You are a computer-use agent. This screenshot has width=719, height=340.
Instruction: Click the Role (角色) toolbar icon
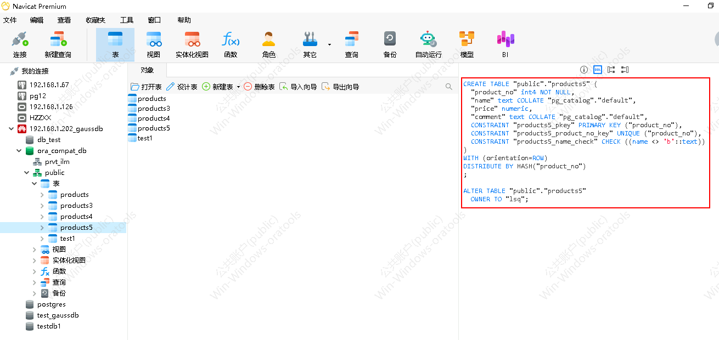tap(268, 44)
